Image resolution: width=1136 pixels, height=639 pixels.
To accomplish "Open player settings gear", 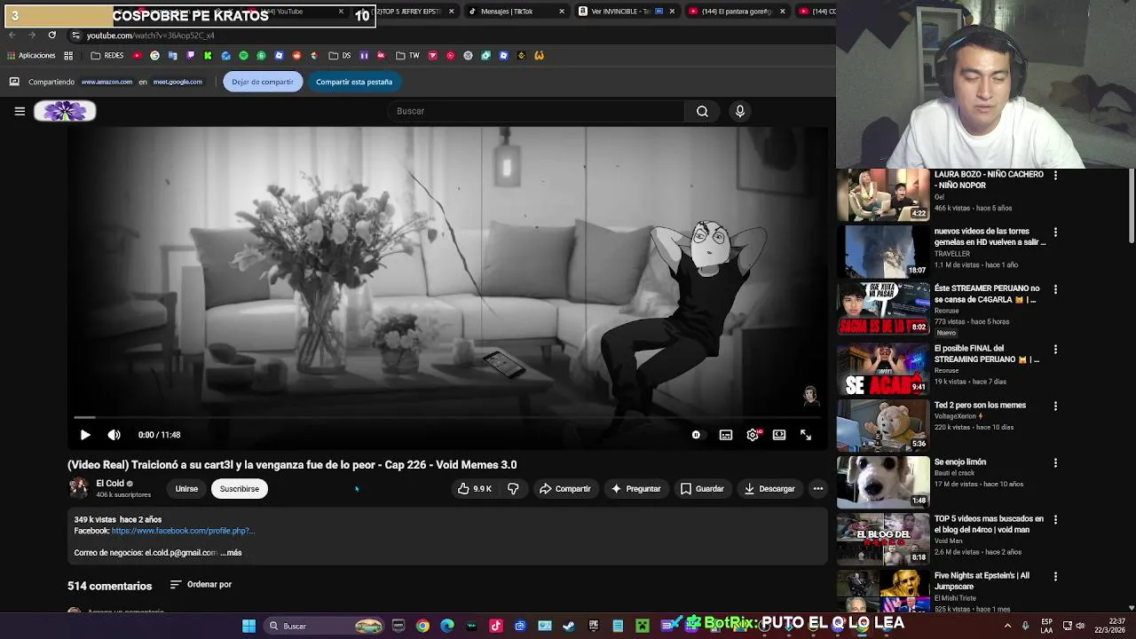I will pyautogui.click(x=753, y=435).
